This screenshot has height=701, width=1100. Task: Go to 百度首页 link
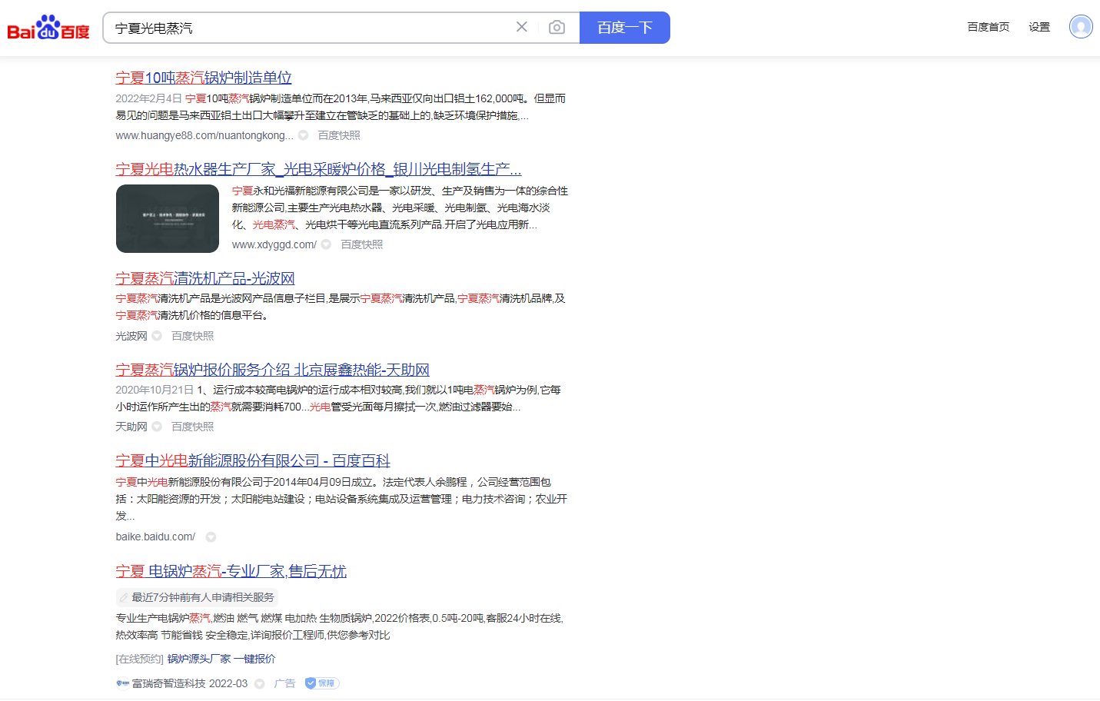pyautogui.click(x=988, y=27)
